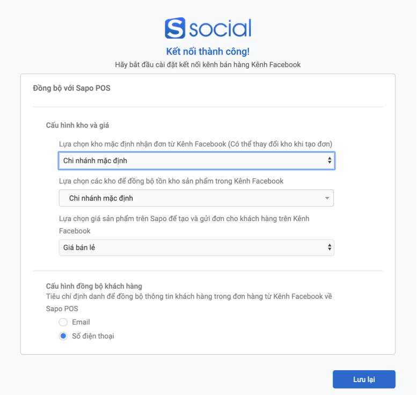Image resolution: width=417 pixels, height=395 pixels.
Task: Click the 'Lựa chọn kho mặc định nhận đơn' label
Action: point(195,144)
